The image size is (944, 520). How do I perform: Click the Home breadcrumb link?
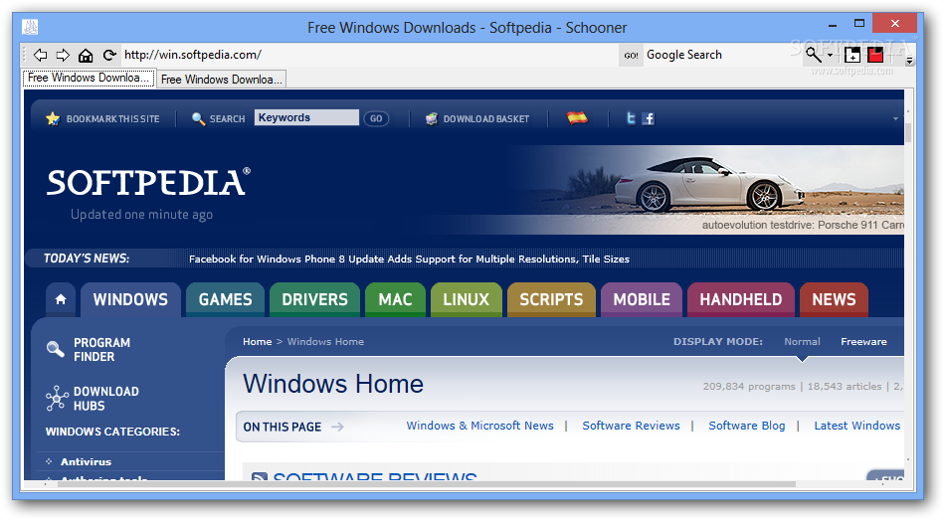(x=257, y=341)
